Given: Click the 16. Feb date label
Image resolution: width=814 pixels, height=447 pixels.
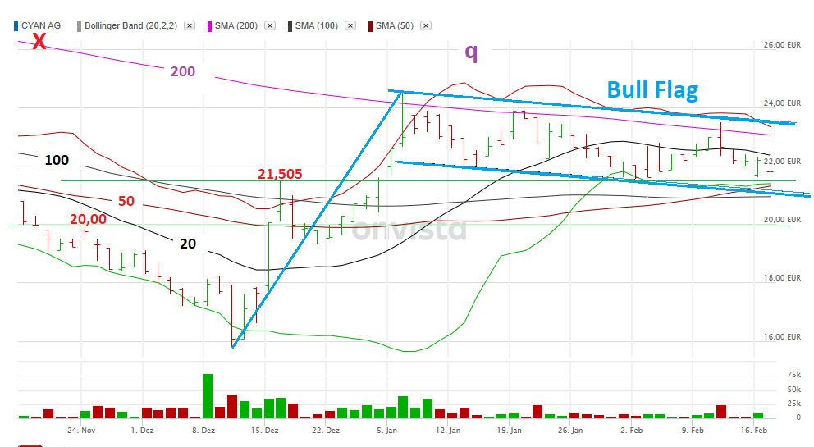Looking at the screenshot, I should [754, 430].
